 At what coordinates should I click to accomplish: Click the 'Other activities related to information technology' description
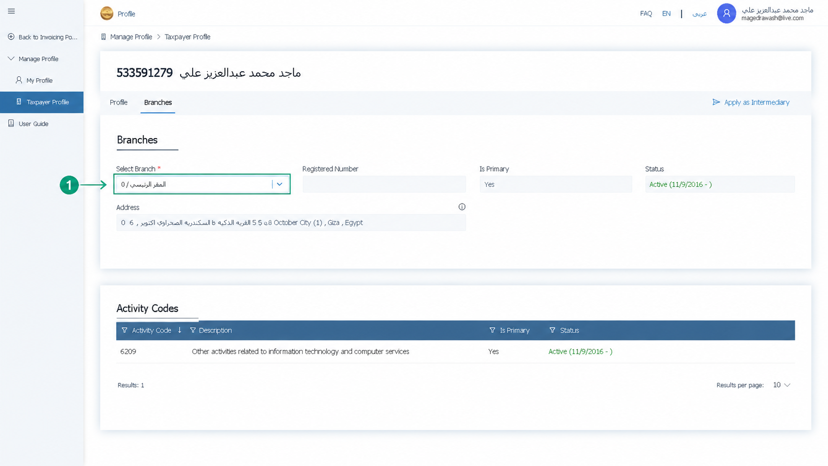tap(301, 352)
